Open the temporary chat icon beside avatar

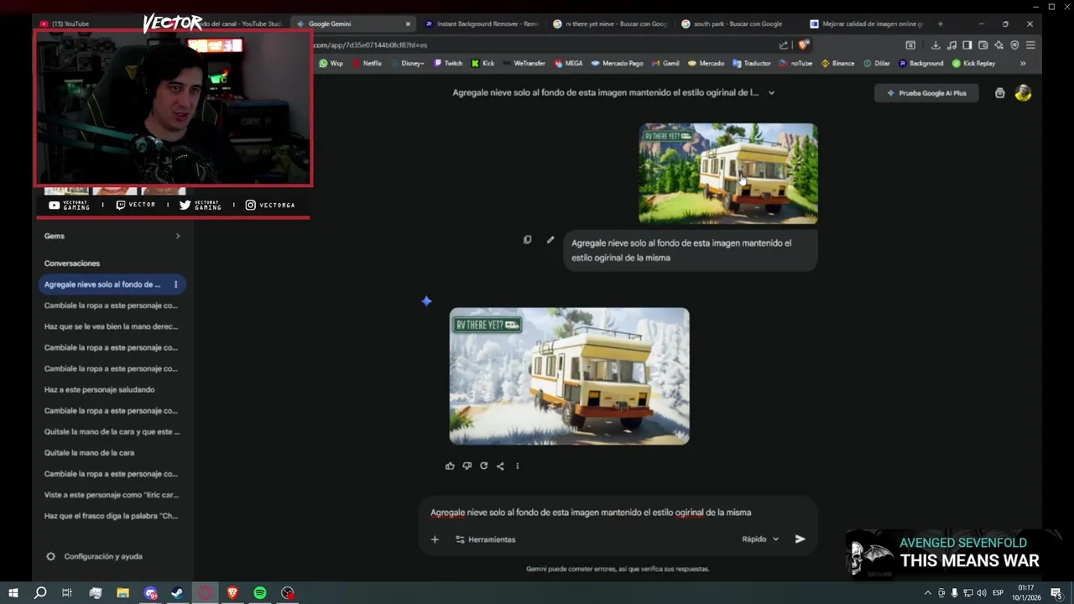[999, 93]
